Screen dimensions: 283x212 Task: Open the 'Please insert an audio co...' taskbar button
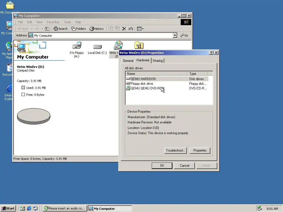65,208
